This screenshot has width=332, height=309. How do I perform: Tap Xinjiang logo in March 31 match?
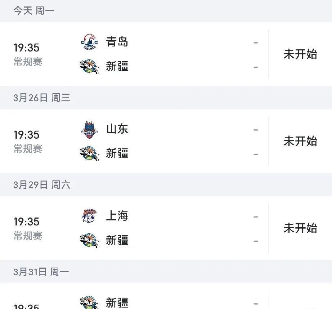click(x=89, y=302)
